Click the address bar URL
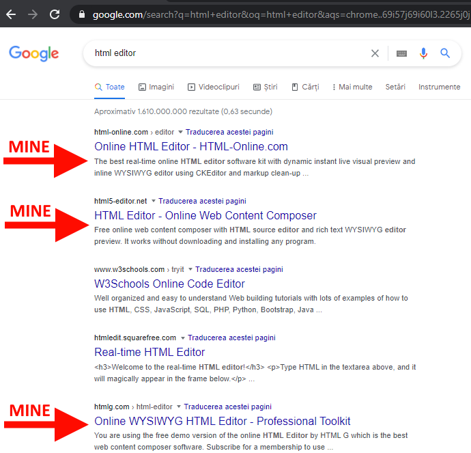This screenshot has width=471, height=453. pos(281,14)
